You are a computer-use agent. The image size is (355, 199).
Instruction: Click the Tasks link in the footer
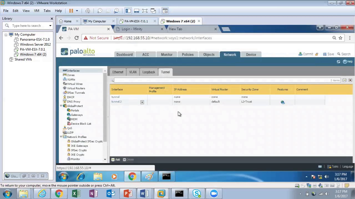pos(333,167)
